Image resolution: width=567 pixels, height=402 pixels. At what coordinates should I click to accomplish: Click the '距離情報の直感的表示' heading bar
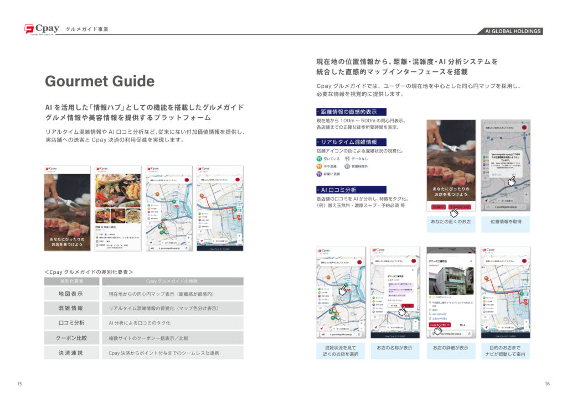click(351, 112)
